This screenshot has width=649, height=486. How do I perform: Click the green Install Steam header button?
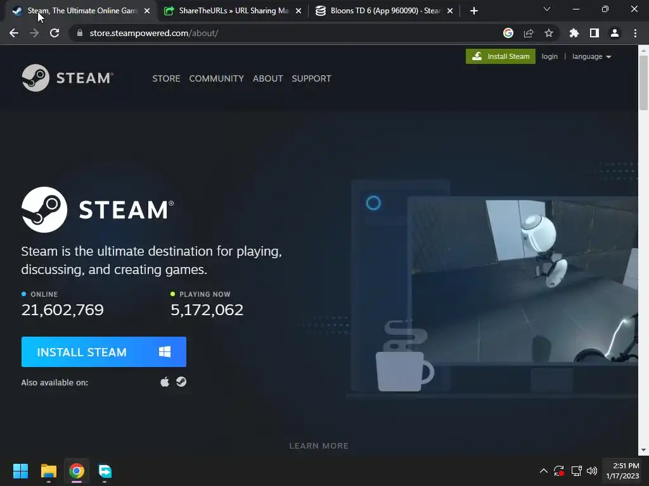501,56
